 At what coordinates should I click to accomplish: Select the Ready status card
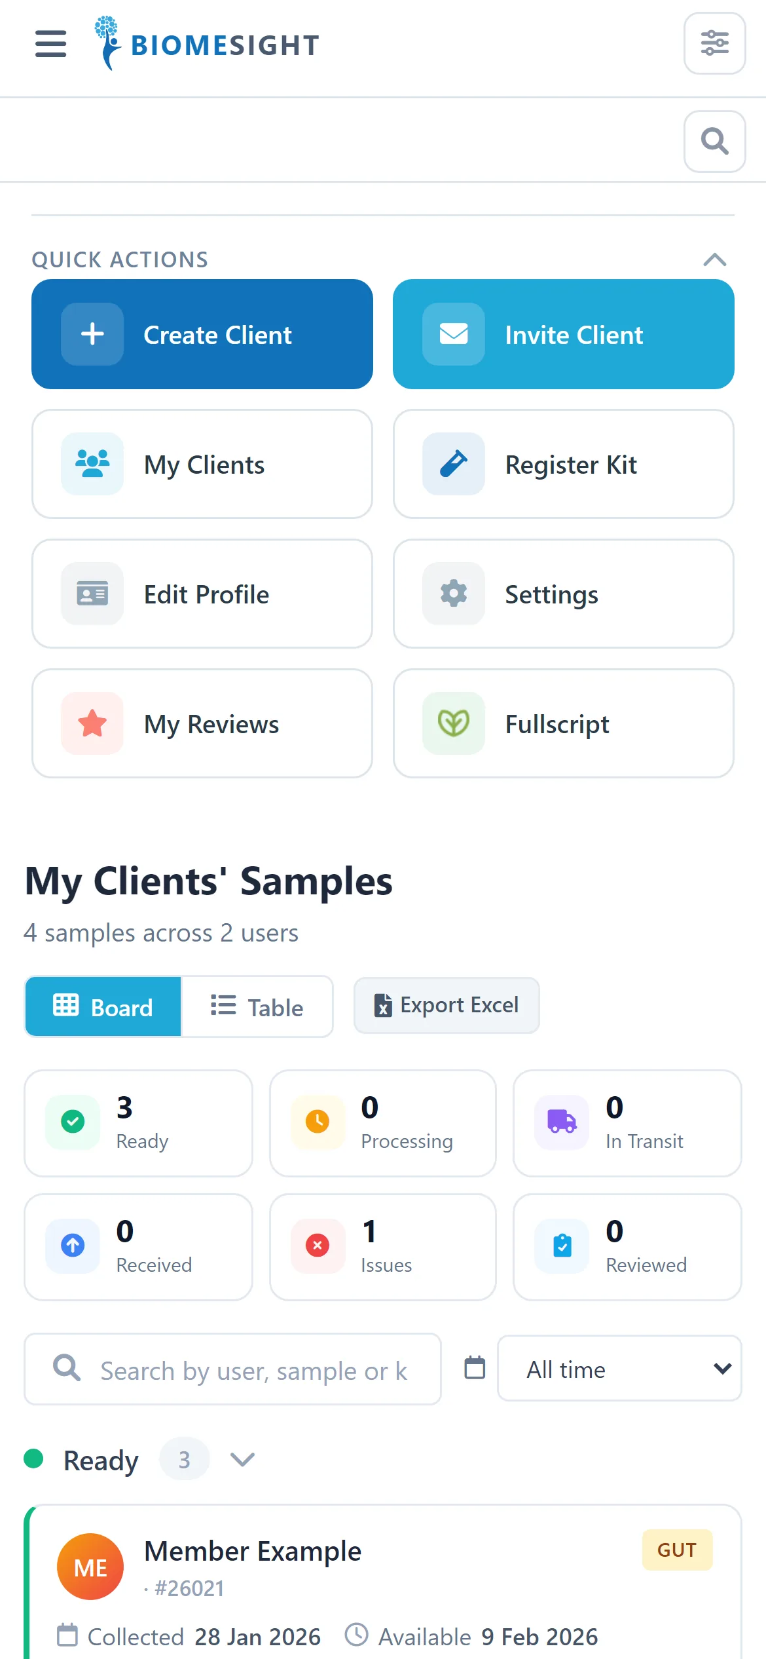click(138, 1123)
